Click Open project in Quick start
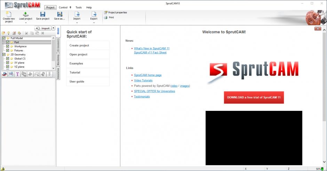This screenshot has width=327, height=171. point(88,54)
